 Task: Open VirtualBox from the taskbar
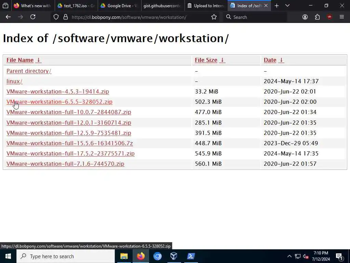[x=174, y=256]
